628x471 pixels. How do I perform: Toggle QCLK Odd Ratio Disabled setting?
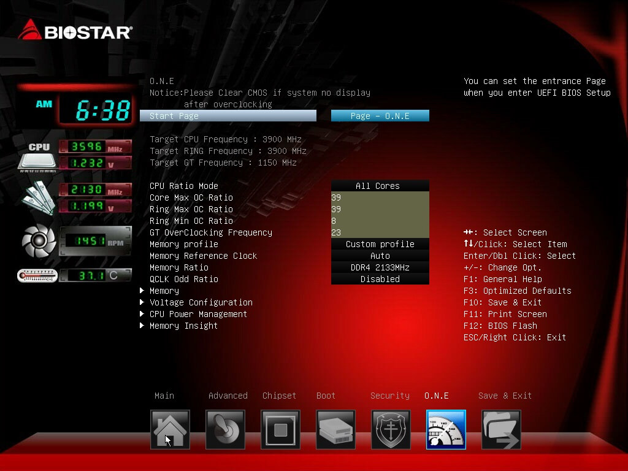click(x=380, y=279)
